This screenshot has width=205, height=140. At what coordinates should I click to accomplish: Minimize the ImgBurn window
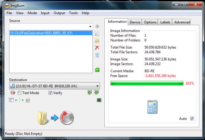click(176, 4)
